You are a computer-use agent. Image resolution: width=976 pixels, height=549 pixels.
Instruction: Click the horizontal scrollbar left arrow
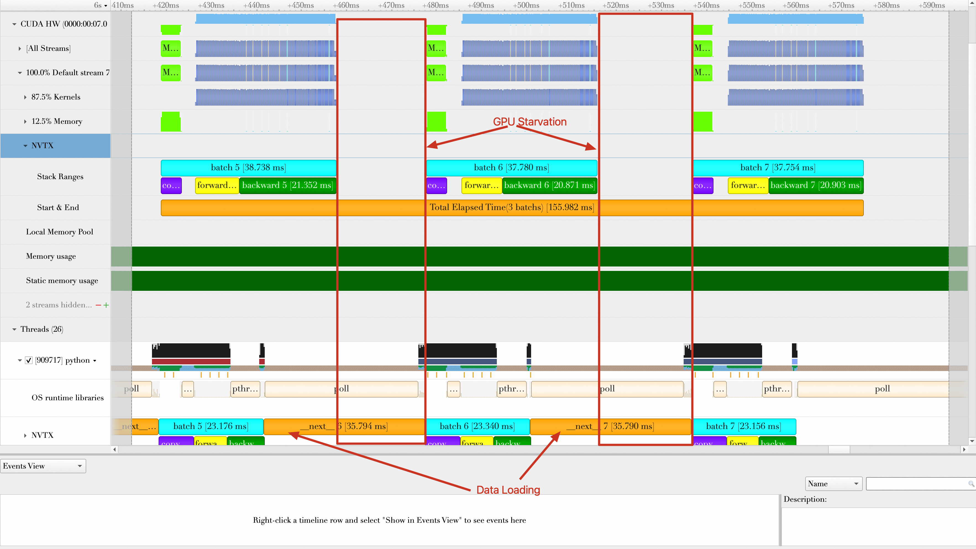point(114,449)
